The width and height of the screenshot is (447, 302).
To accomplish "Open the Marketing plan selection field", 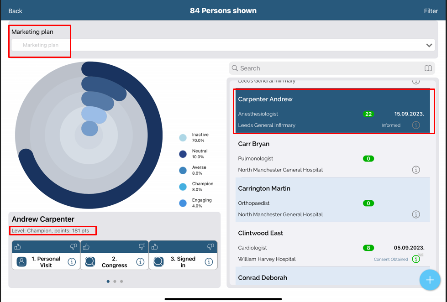I will (x=219, y=45).
